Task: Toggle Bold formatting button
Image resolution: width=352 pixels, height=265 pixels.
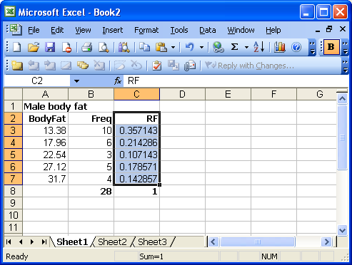Action: pos(331,47)
